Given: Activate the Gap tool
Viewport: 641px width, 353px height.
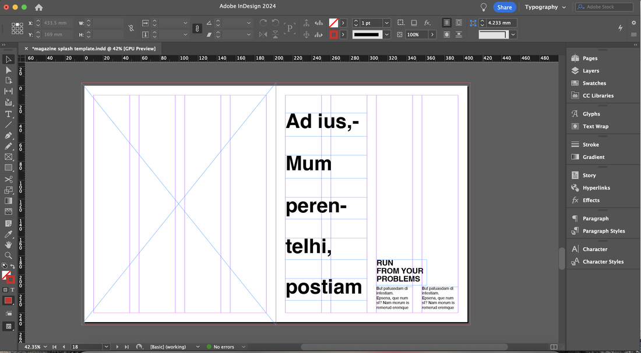Looking at the screenshot, I should (x=8, y=91).
